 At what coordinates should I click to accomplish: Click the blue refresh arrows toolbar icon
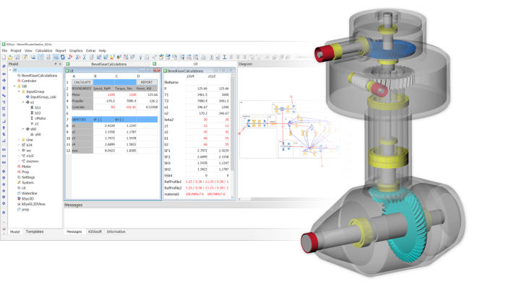pos(63,57)
